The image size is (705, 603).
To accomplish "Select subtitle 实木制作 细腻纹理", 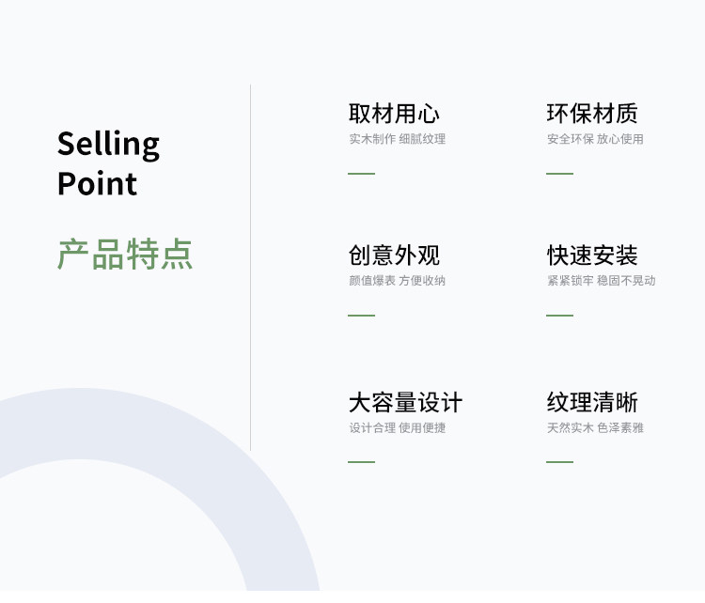I will (397, 139).
